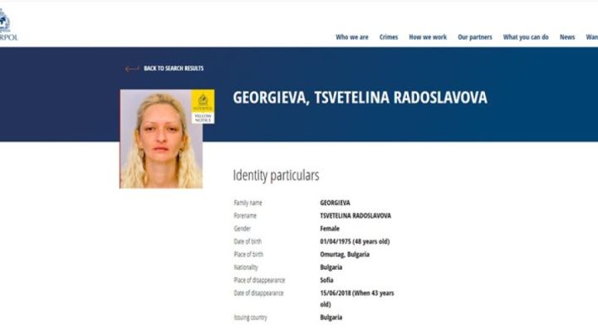Image resolution: width=598 pixels, height=336 pixels.
Task: Follow Back to search results link
Action: point(174,69)
